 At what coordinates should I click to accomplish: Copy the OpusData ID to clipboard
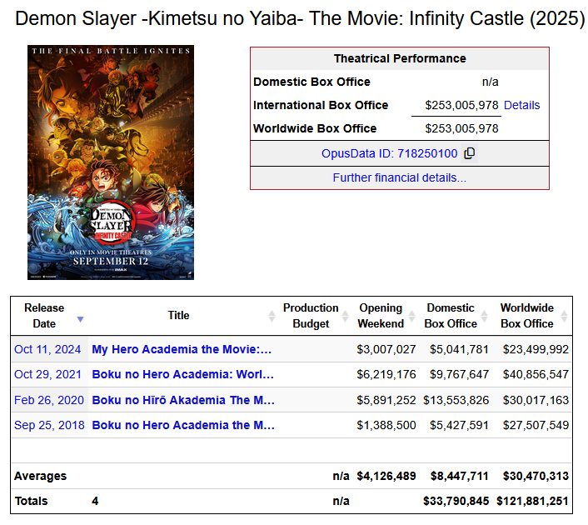point(470,153)
